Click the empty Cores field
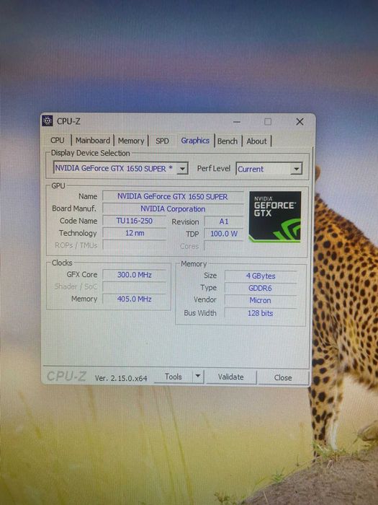This screenshot has width=378, height=505. [224, 246]
